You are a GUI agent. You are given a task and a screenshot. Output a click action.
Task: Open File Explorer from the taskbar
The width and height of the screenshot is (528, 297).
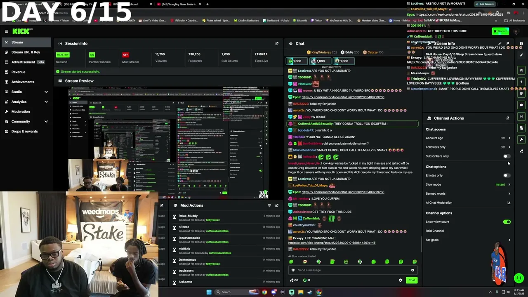301,292
